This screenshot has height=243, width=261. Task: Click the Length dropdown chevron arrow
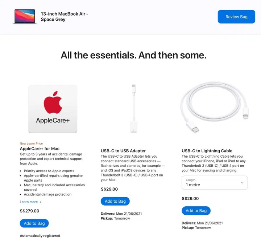pos(242,183)
